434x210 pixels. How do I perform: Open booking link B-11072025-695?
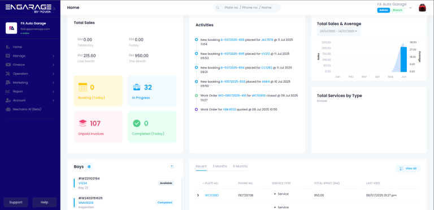(232, 54)
